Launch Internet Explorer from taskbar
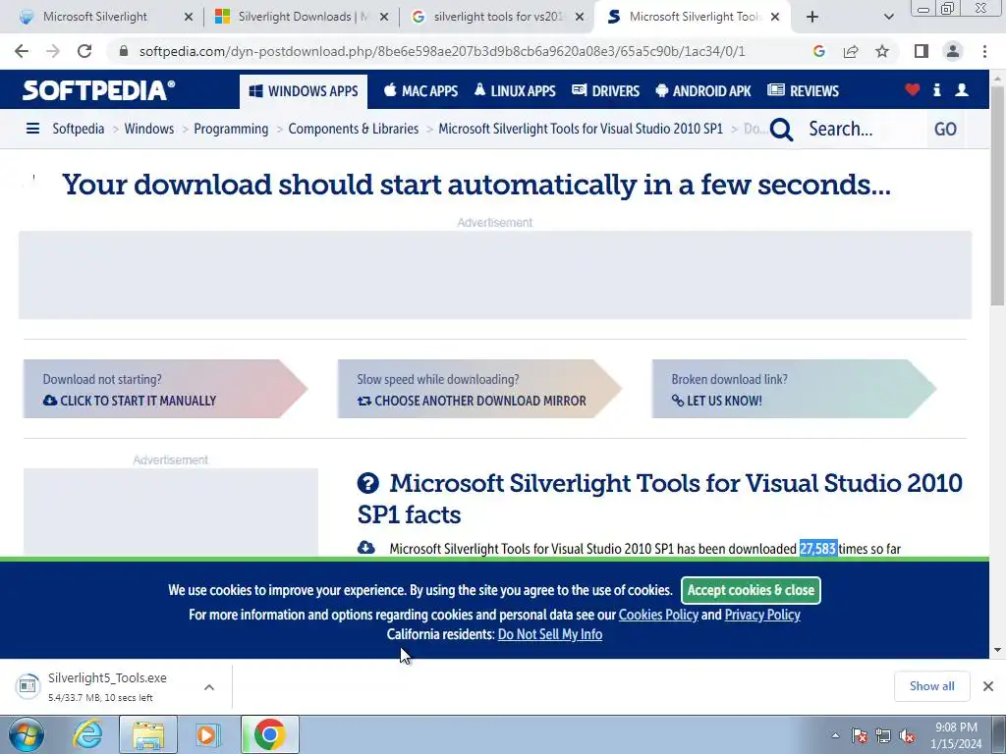 (87, 734)
